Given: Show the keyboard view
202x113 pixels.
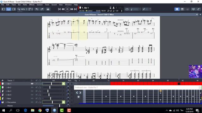Looking at the screenshot, I should [x=182, y=9].
